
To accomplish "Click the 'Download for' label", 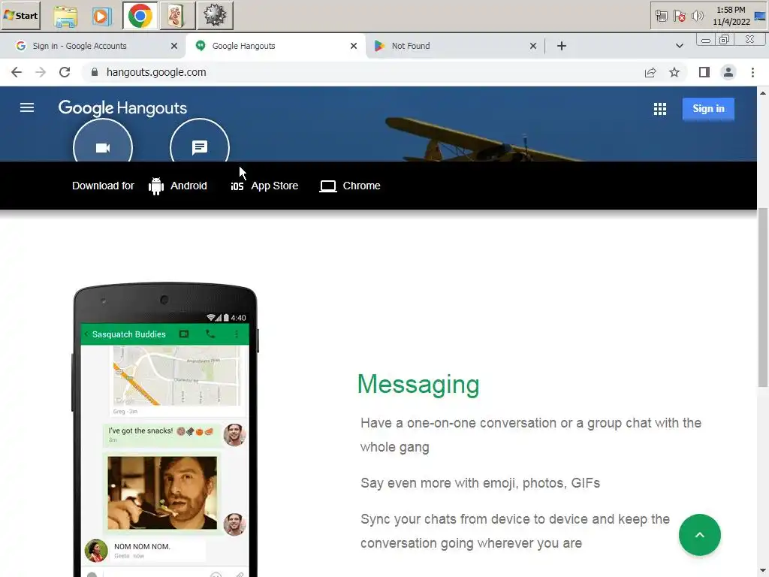I will [x=103, y=186].
